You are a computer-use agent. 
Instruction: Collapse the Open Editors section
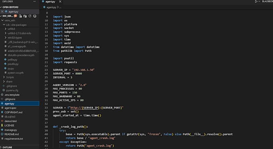10,7
